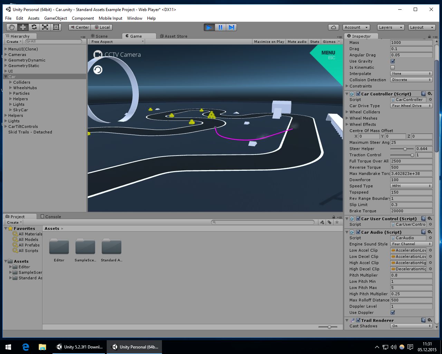Open Car User Control gear menu
The width and height of the screenshot is (442, 354).
(x=430, y=218)
